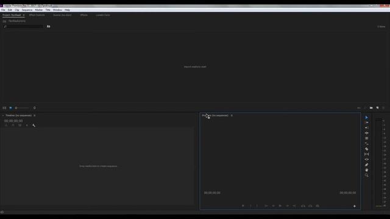This screenshot has width=390, height=219.
Task: Open Project panel tab menu
Action: tap(24, 15)
